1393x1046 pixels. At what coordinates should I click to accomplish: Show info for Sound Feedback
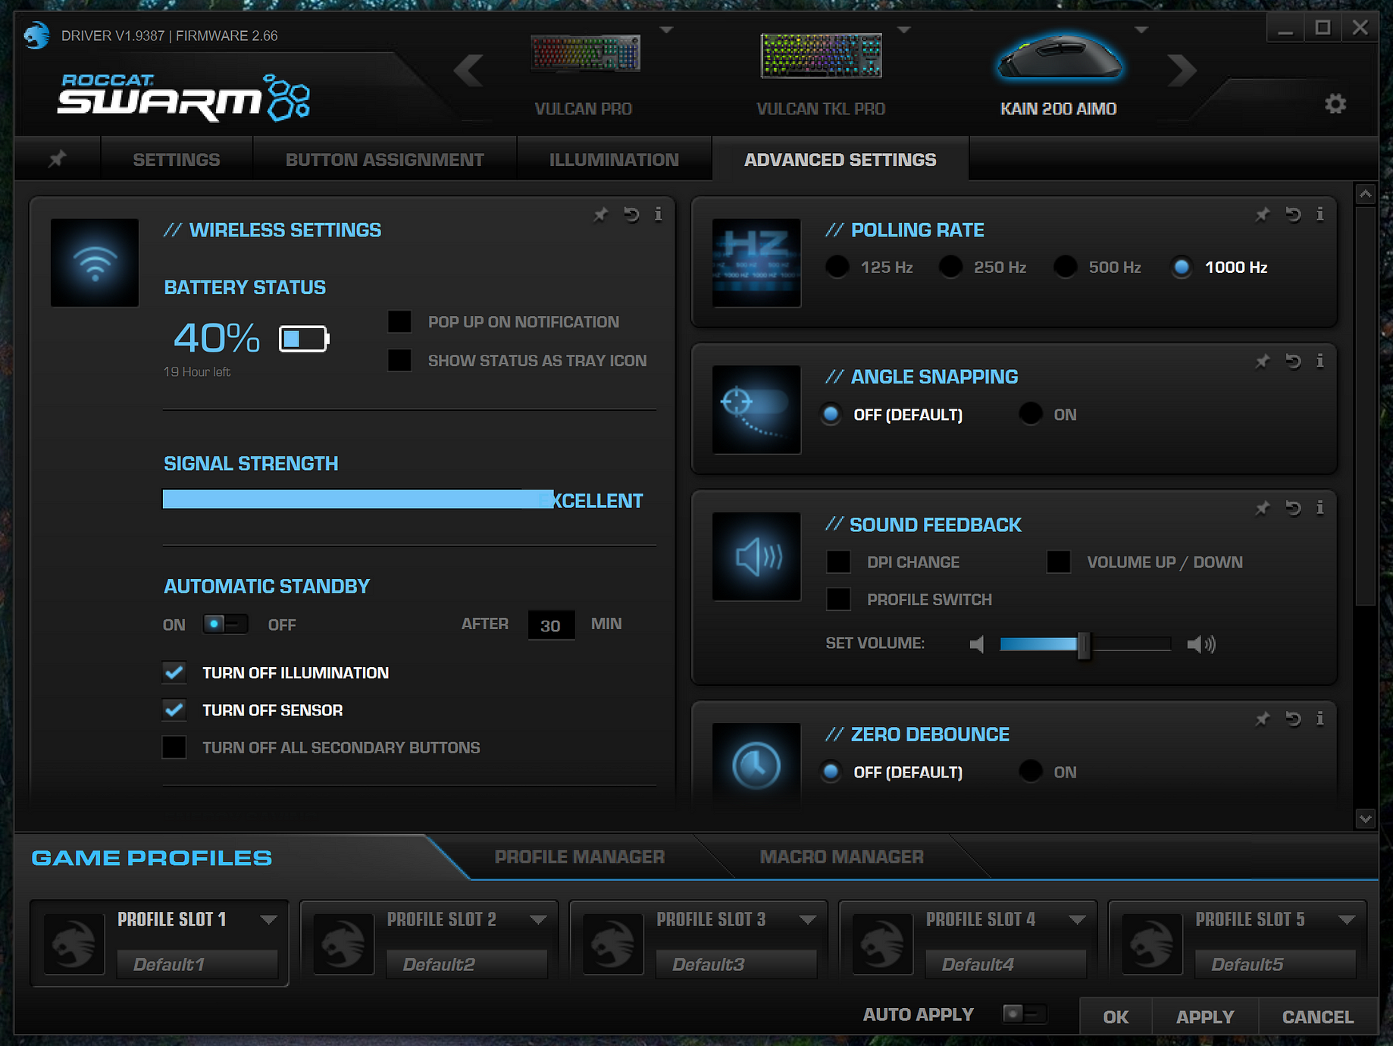1319,508
